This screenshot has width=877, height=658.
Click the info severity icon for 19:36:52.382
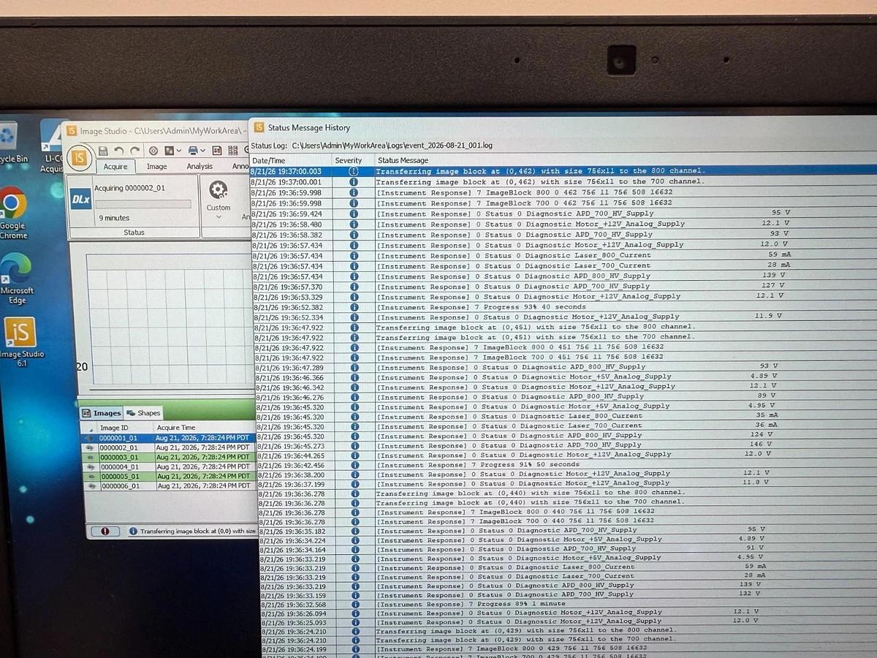click(x=354, y=307)
